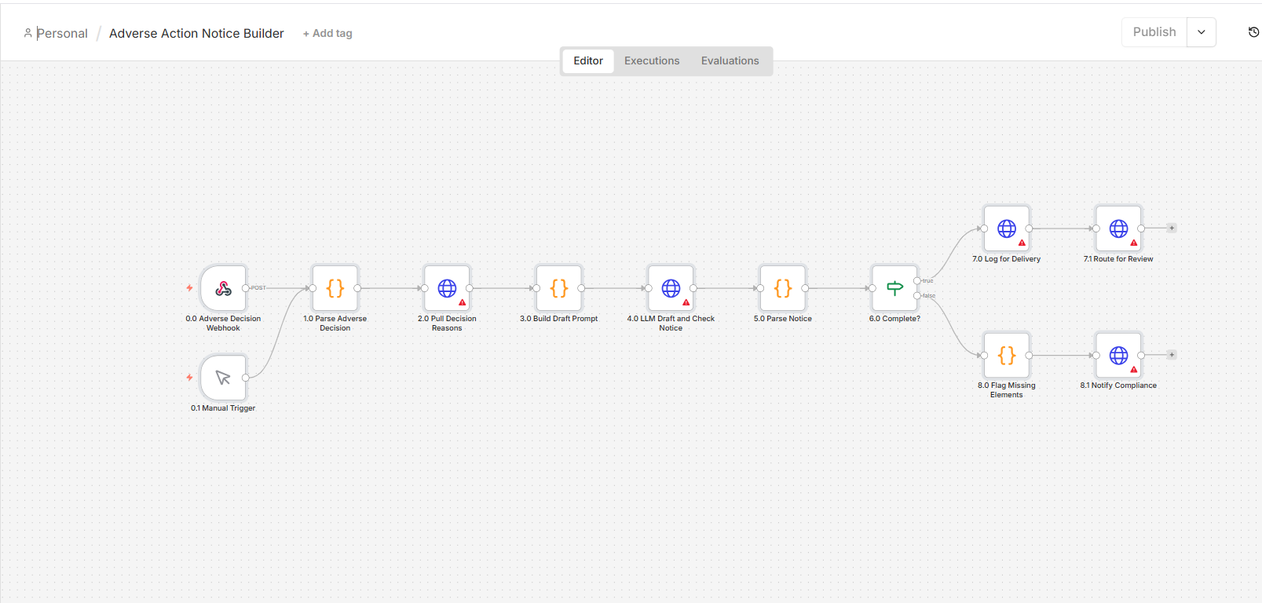Click the warning triangle on Route for Review
Viewport: 1262px width, 603px height.
point(1134,243)
